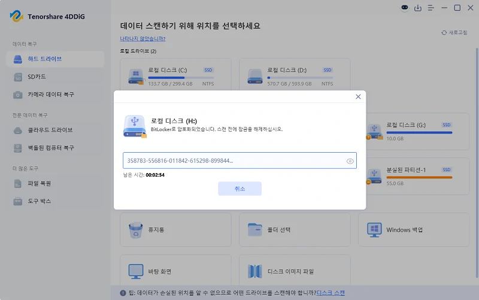Close the BitLocker unlock dialog
The width and height of the screenshot is (479, 300).
coord(358,97)
